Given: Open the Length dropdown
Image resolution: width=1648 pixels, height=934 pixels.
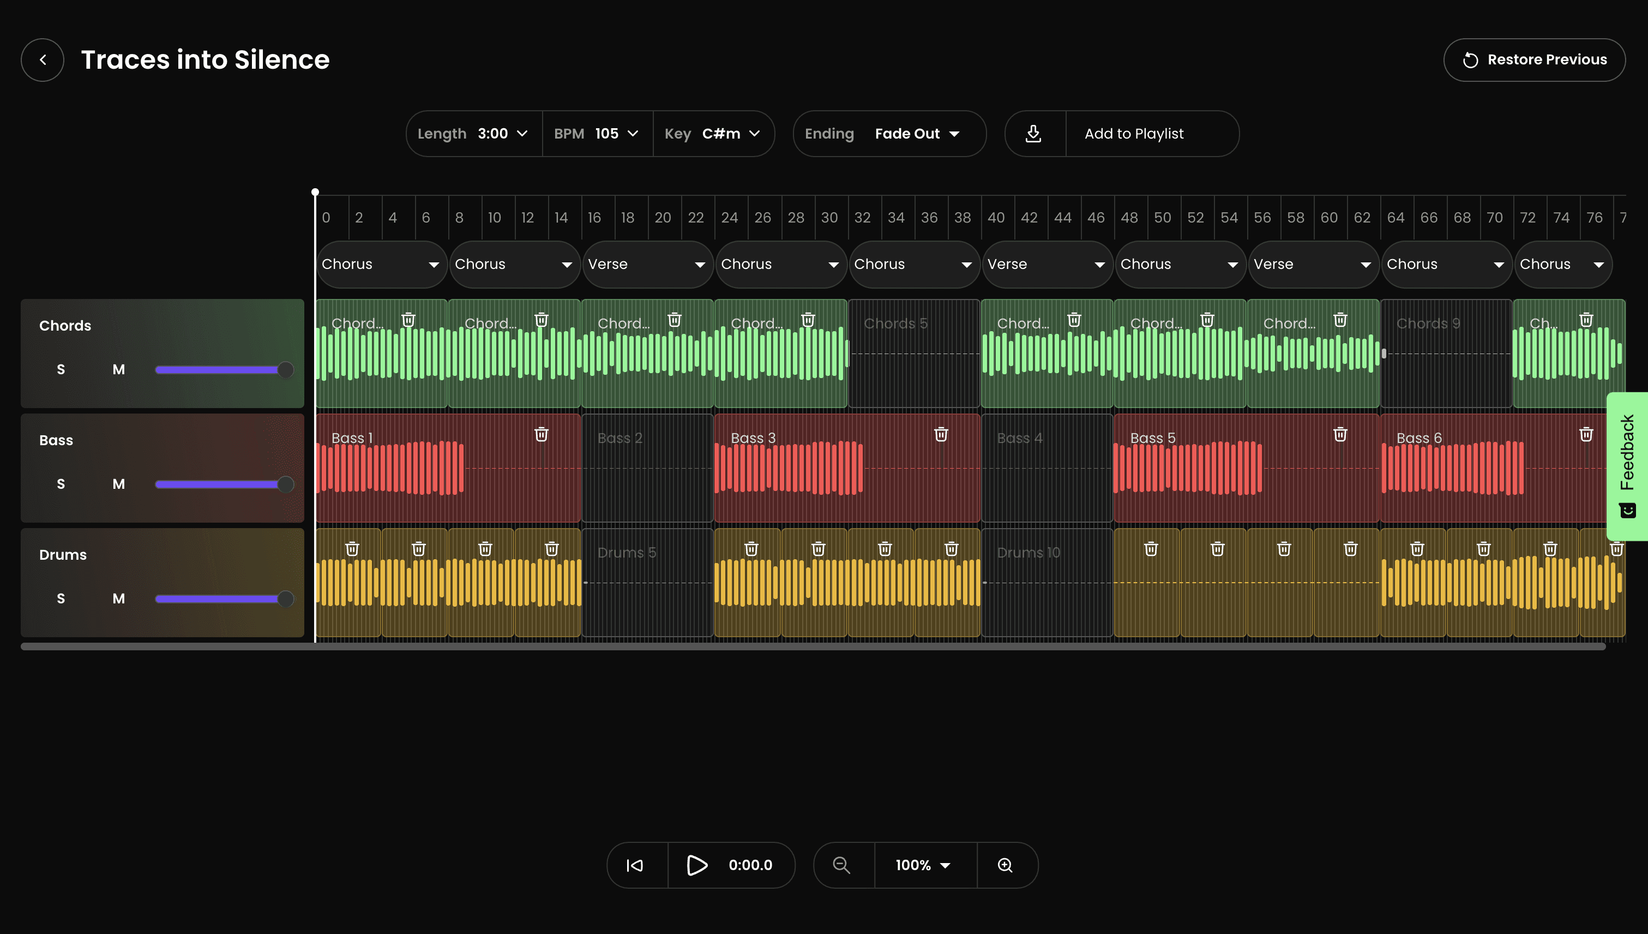Looking at the screenshot, I should point(473,134).
